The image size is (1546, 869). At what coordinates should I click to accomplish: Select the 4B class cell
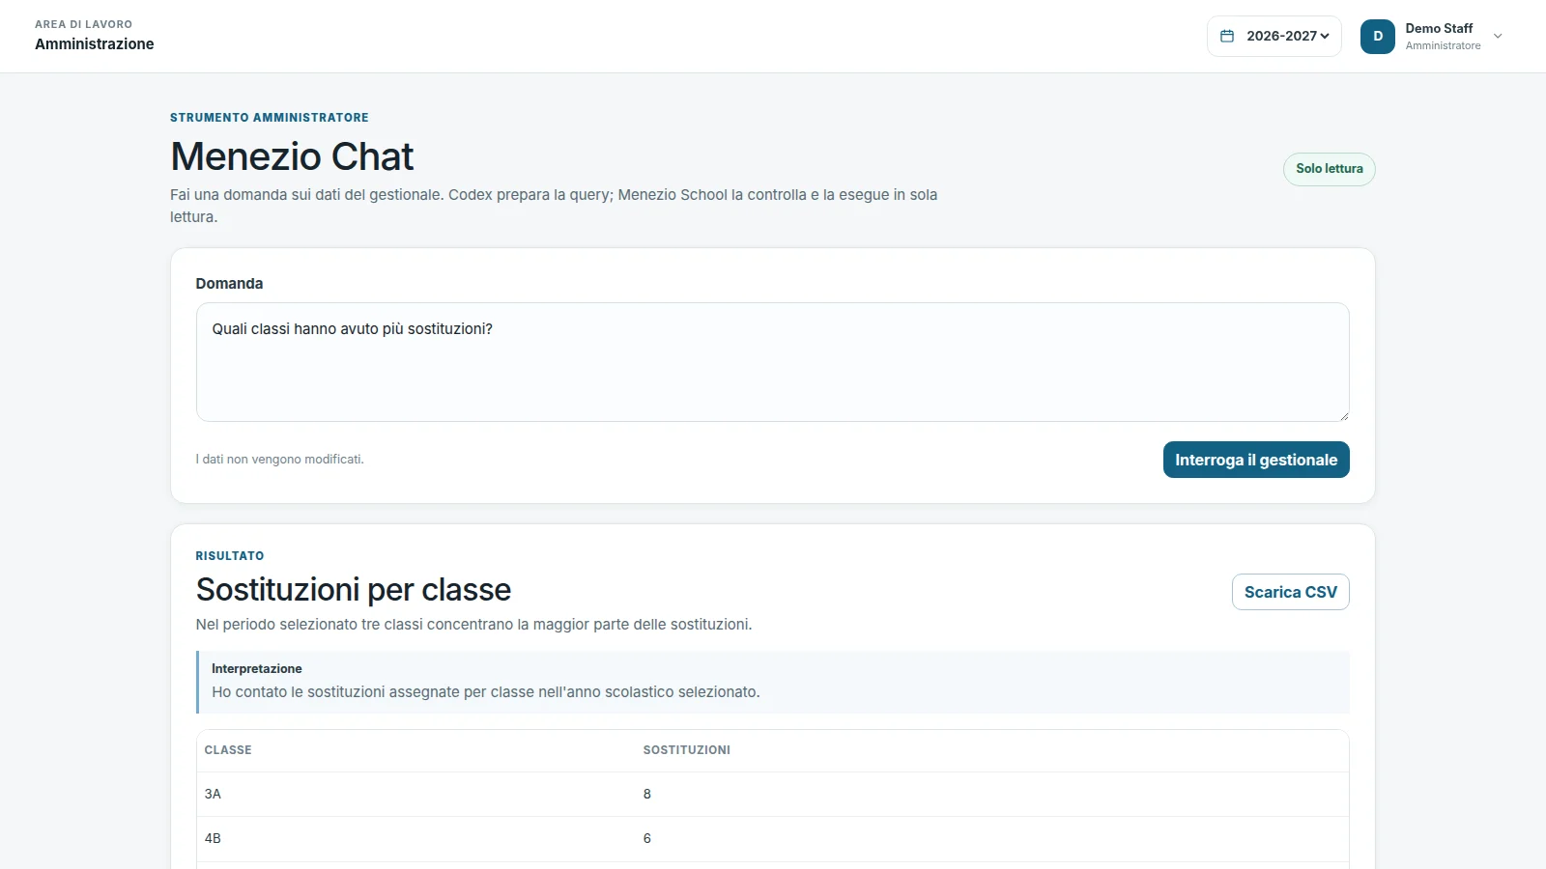(213, 838)
